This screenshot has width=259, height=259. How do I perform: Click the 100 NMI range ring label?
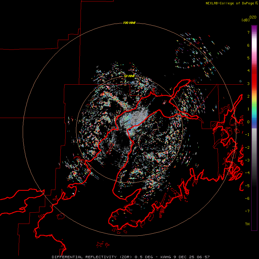[x=129, y=23]
